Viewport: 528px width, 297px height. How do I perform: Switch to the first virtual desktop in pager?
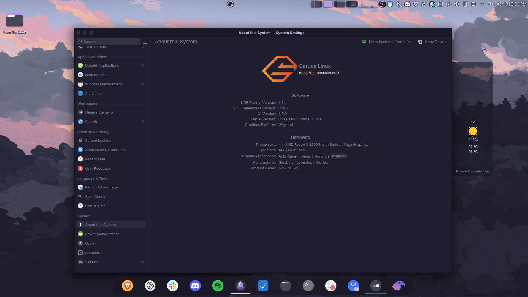tap(316, 4)
